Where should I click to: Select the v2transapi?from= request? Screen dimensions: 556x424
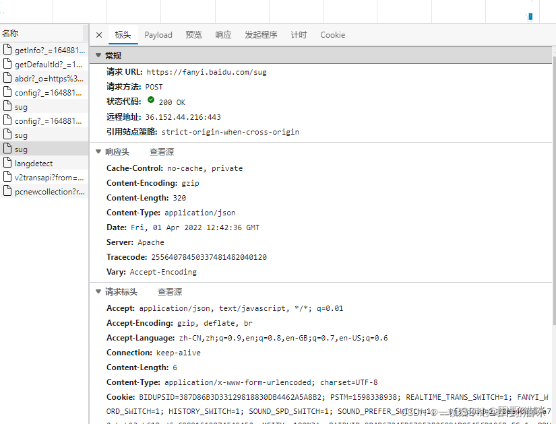click(x=44, y=178)
